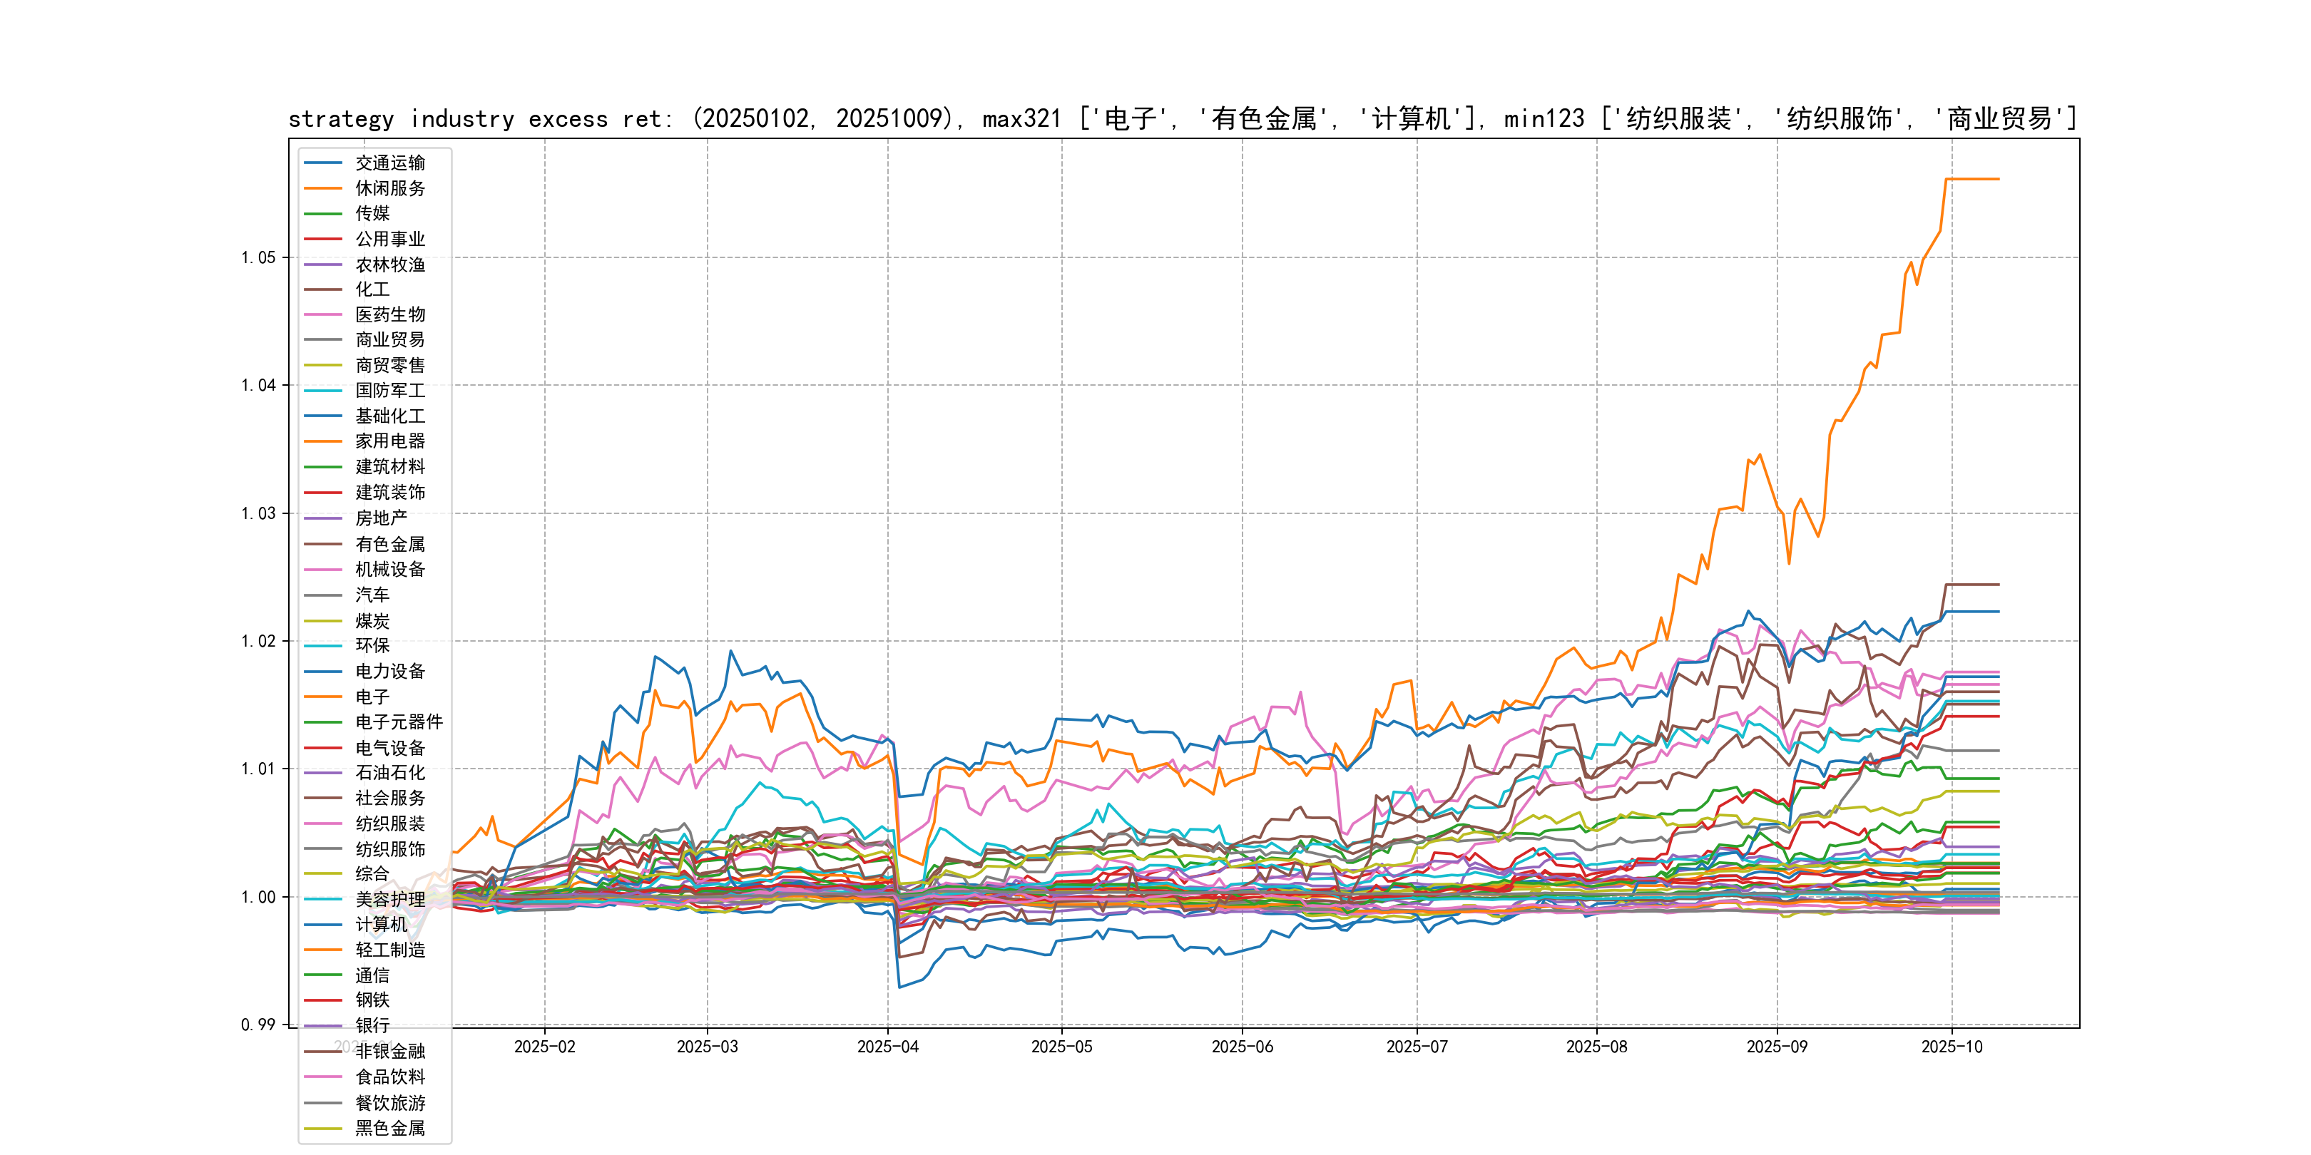Click the 2025-07 x-axis tick label
The image size is (2311, 1155).
click(1417, 1047)
